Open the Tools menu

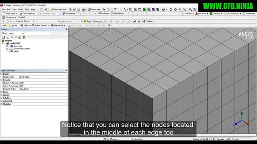point(27,10)
